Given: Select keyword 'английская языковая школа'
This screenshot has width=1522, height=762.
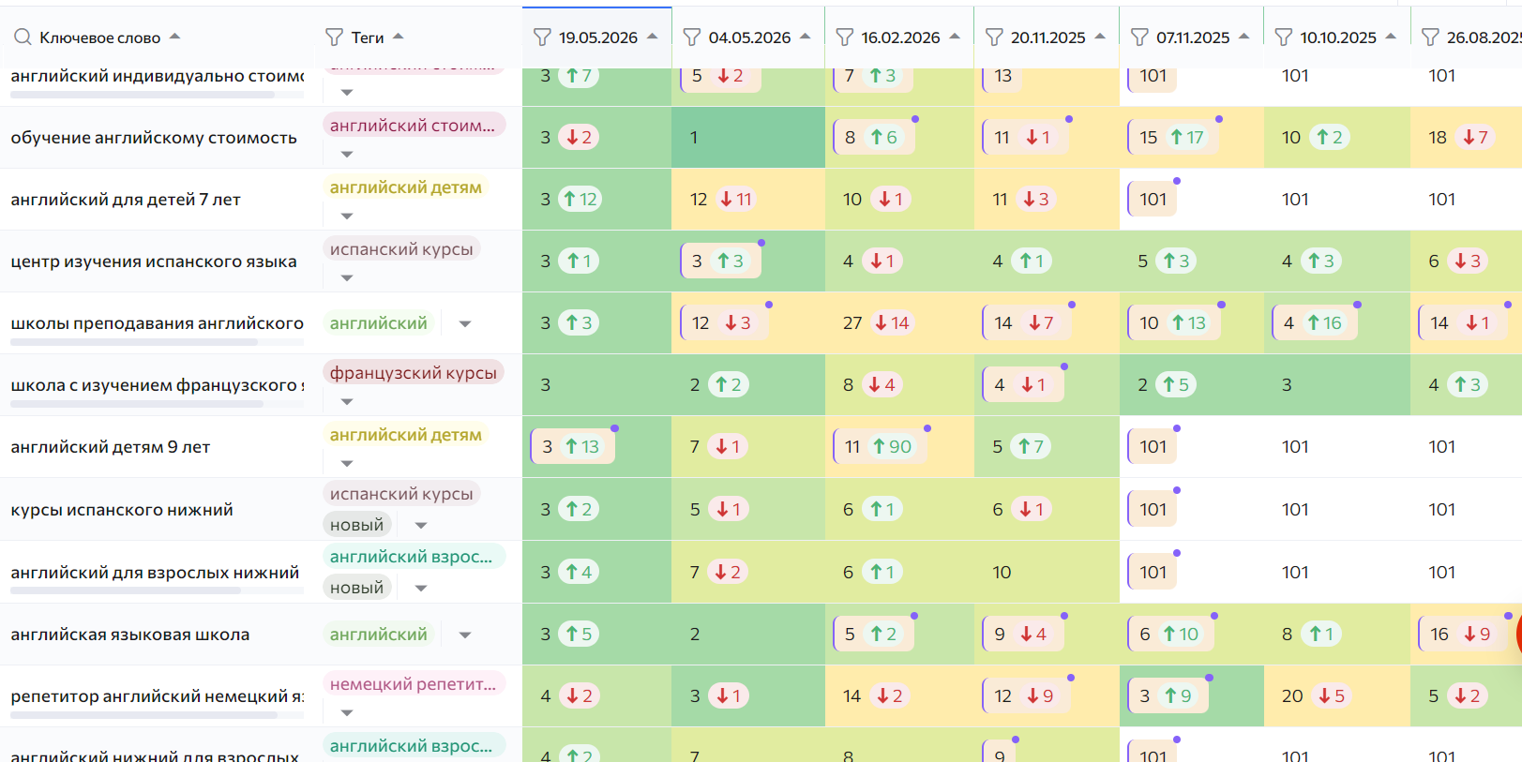Looking at the screenshot, I should (130, 635).
